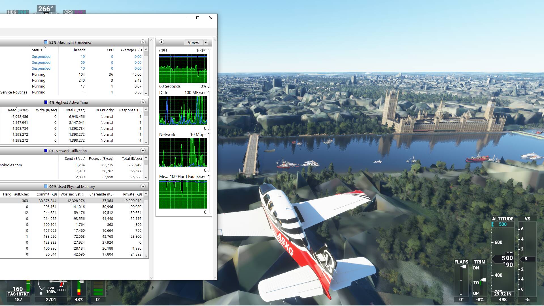This screenshot has width=544, height=306.
Task: Collapse the Network Utilization section chevron
Action: [143, 151]
